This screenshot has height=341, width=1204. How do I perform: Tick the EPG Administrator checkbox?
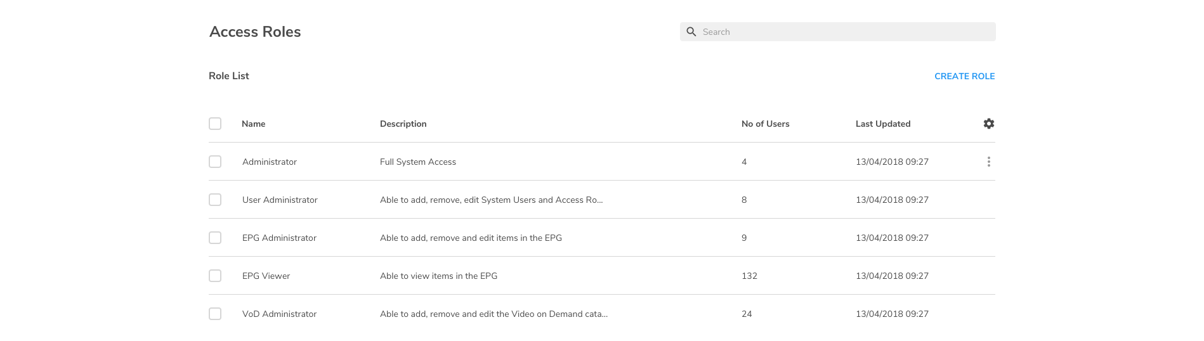pos(215,238)
